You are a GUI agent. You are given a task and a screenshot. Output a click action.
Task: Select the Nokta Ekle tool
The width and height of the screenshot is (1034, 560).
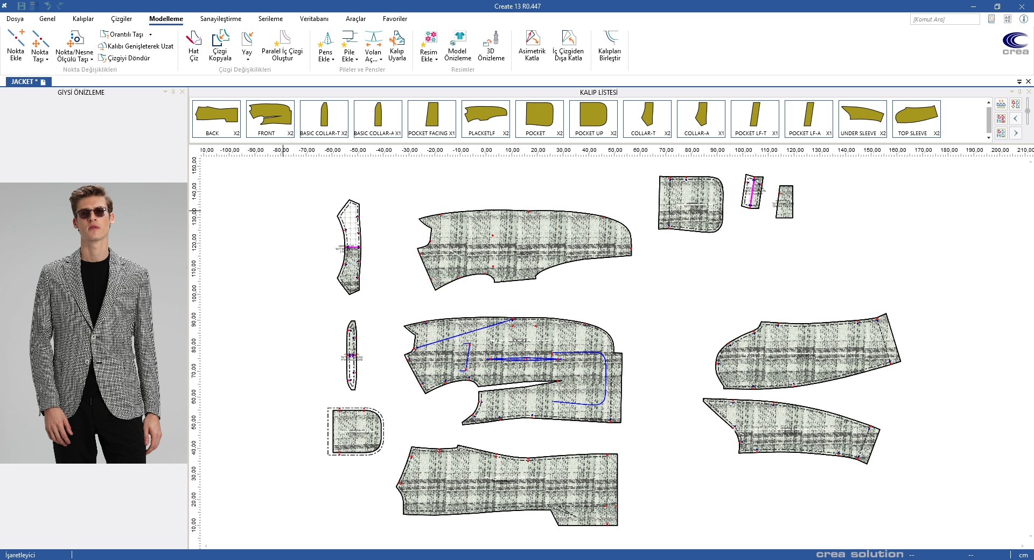[16, 46]
